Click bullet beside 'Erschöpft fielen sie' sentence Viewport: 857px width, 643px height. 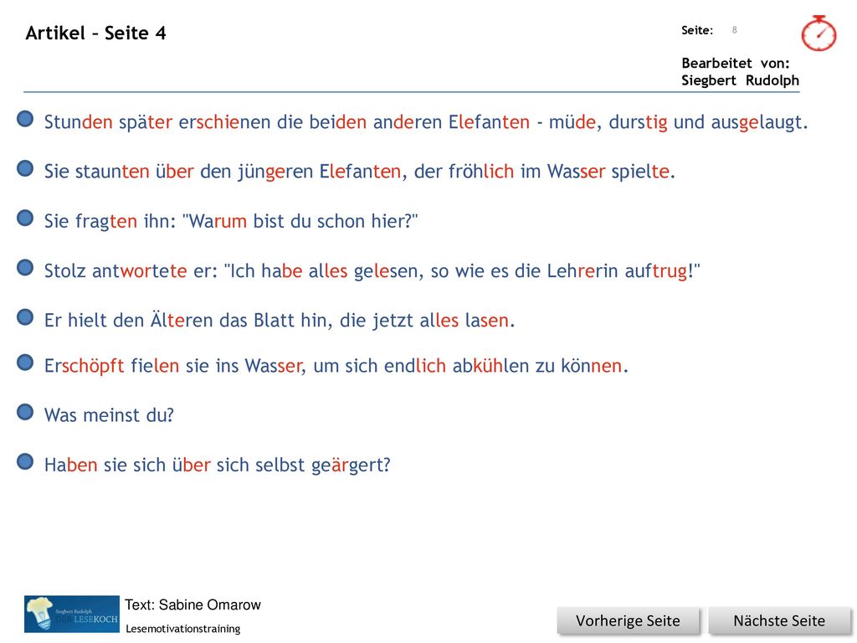click(x=25, y=363)
